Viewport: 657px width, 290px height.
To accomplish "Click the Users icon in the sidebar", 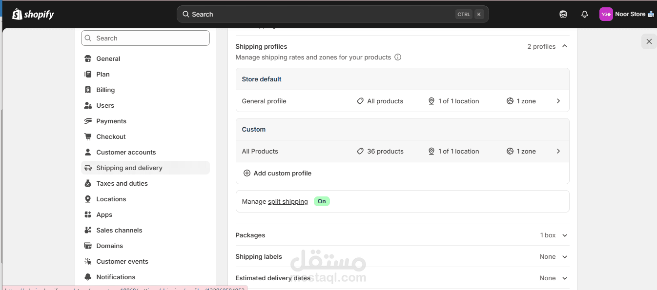I will [x=88, y=105].
